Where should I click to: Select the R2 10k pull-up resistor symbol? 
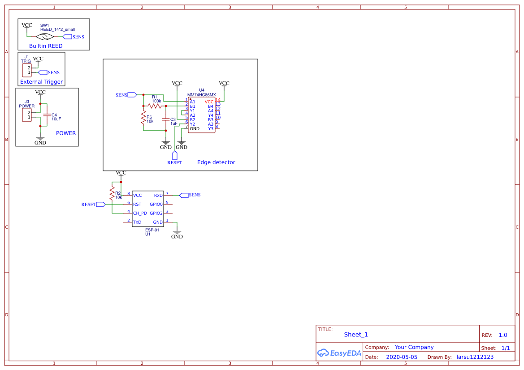[x=112, y=194]
